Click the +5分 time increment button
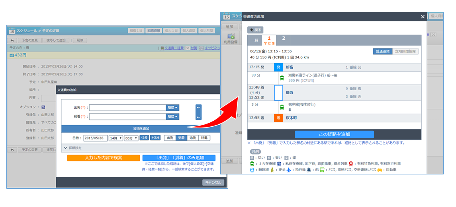The image size is (456, 207). coord(155,138)
